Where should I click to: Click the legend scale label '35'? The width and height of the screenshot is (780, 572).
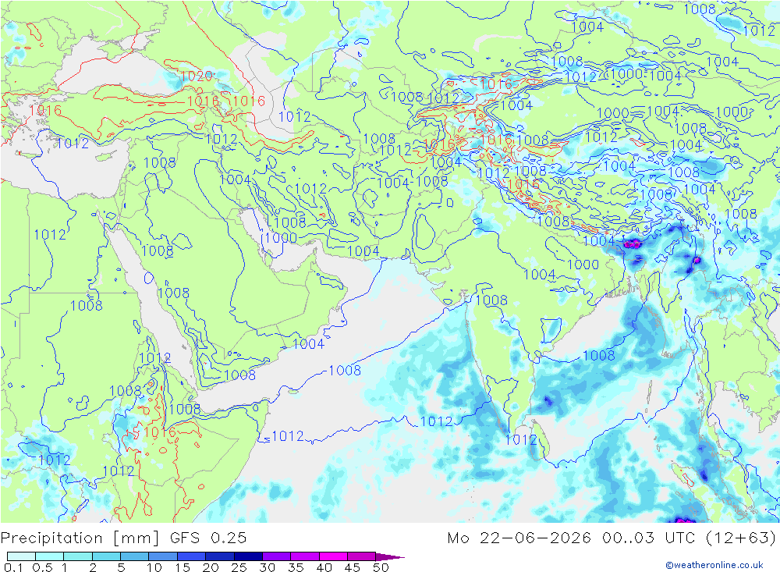[x=296, y=567]
